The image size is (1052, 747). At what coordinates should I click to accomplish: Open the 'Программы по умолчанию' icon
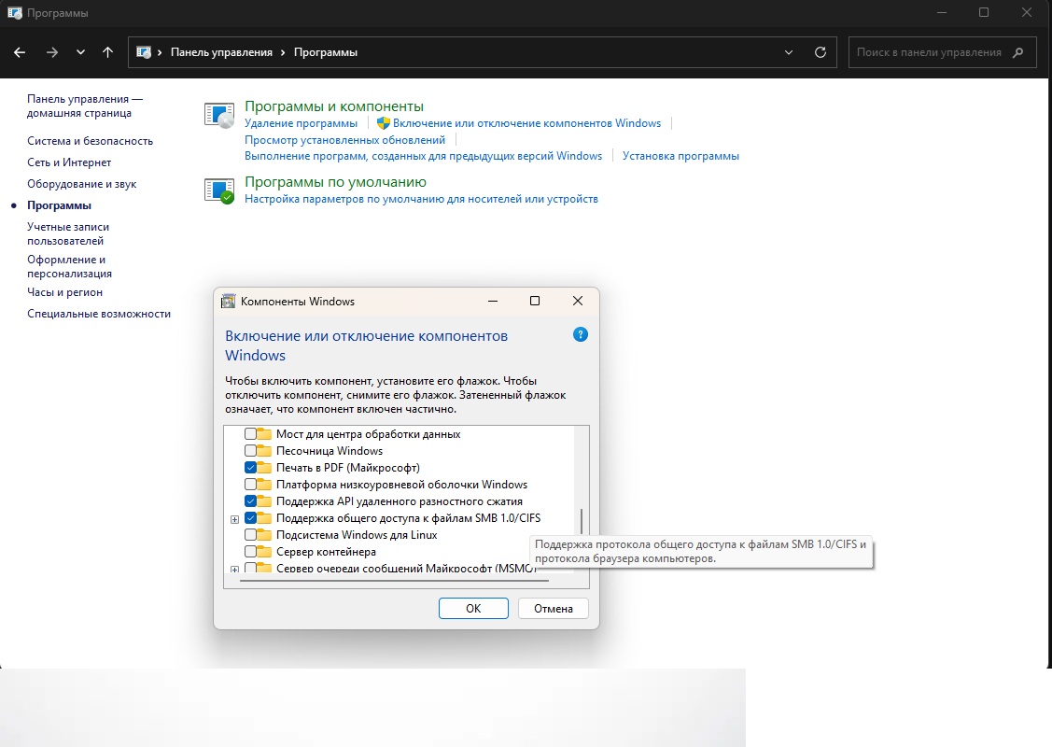[219, 190]
